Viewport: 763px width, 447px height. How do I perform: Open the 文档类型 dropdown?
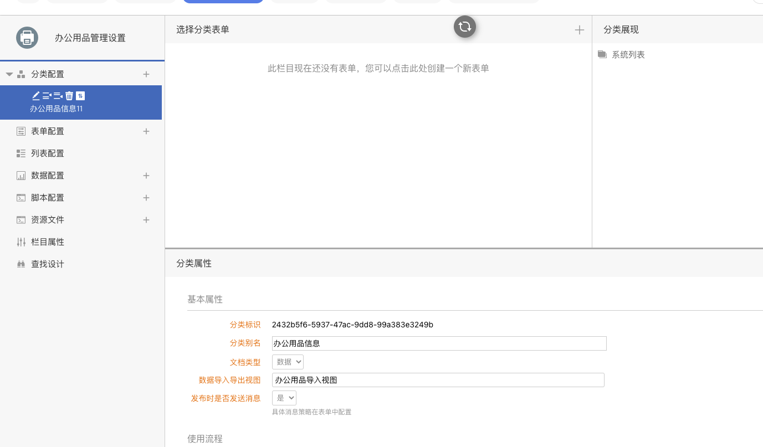[x=288, y=362]
